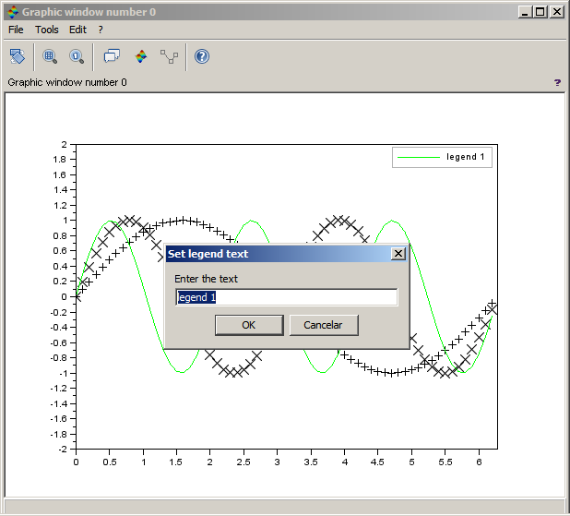Open help via blue question icon
Viewport: 570px width, 516px height.
202,57
